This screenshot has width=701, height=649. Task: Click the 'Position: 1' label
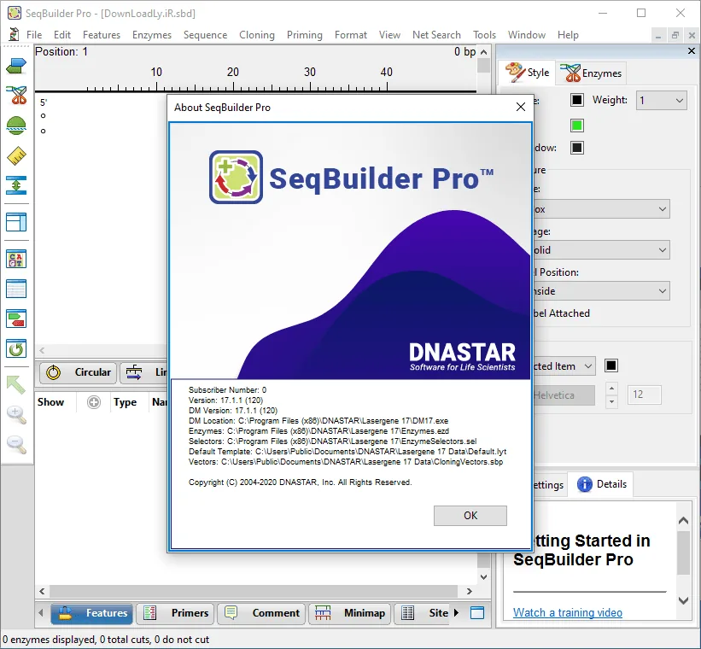click(61, 52)
